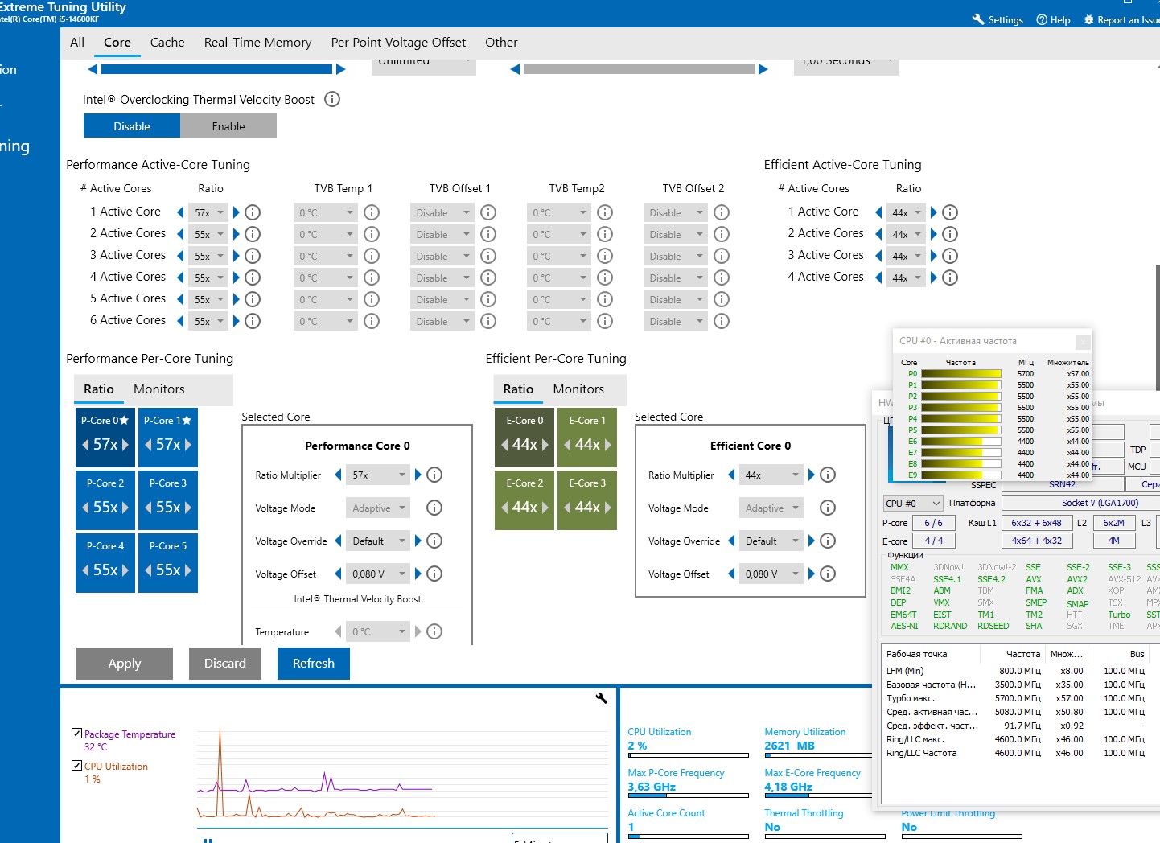
Task: Show info for 3 Active Cores performance ratio
Action: click(253, 256)
